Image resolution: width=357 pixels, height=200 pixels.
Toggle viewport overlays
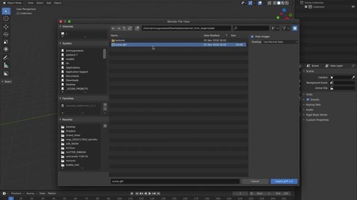coord(260,3)
